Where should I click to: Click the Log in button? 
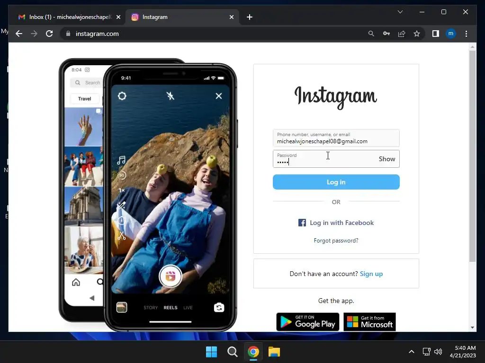pyautogui.click(x=336, y=182)
